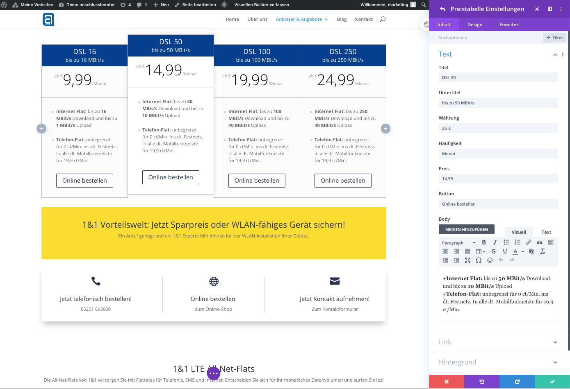Redo the last edit in Body editor
Screen dimensions: 570x389
click(x=512, y=260)
